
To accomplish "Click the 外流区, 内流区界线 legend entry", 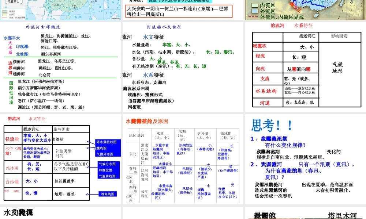I will coord(282,17).
